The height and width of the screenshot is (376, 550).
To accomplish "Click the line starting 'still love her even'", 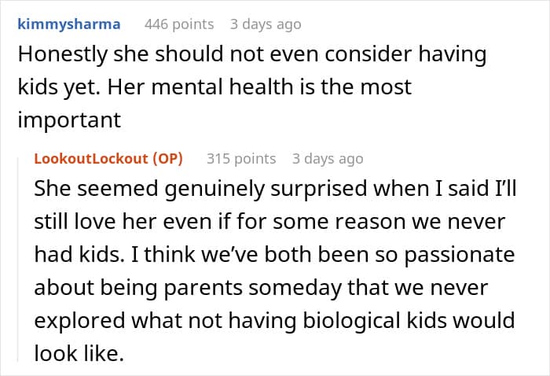I will click(x=269, y=222).
